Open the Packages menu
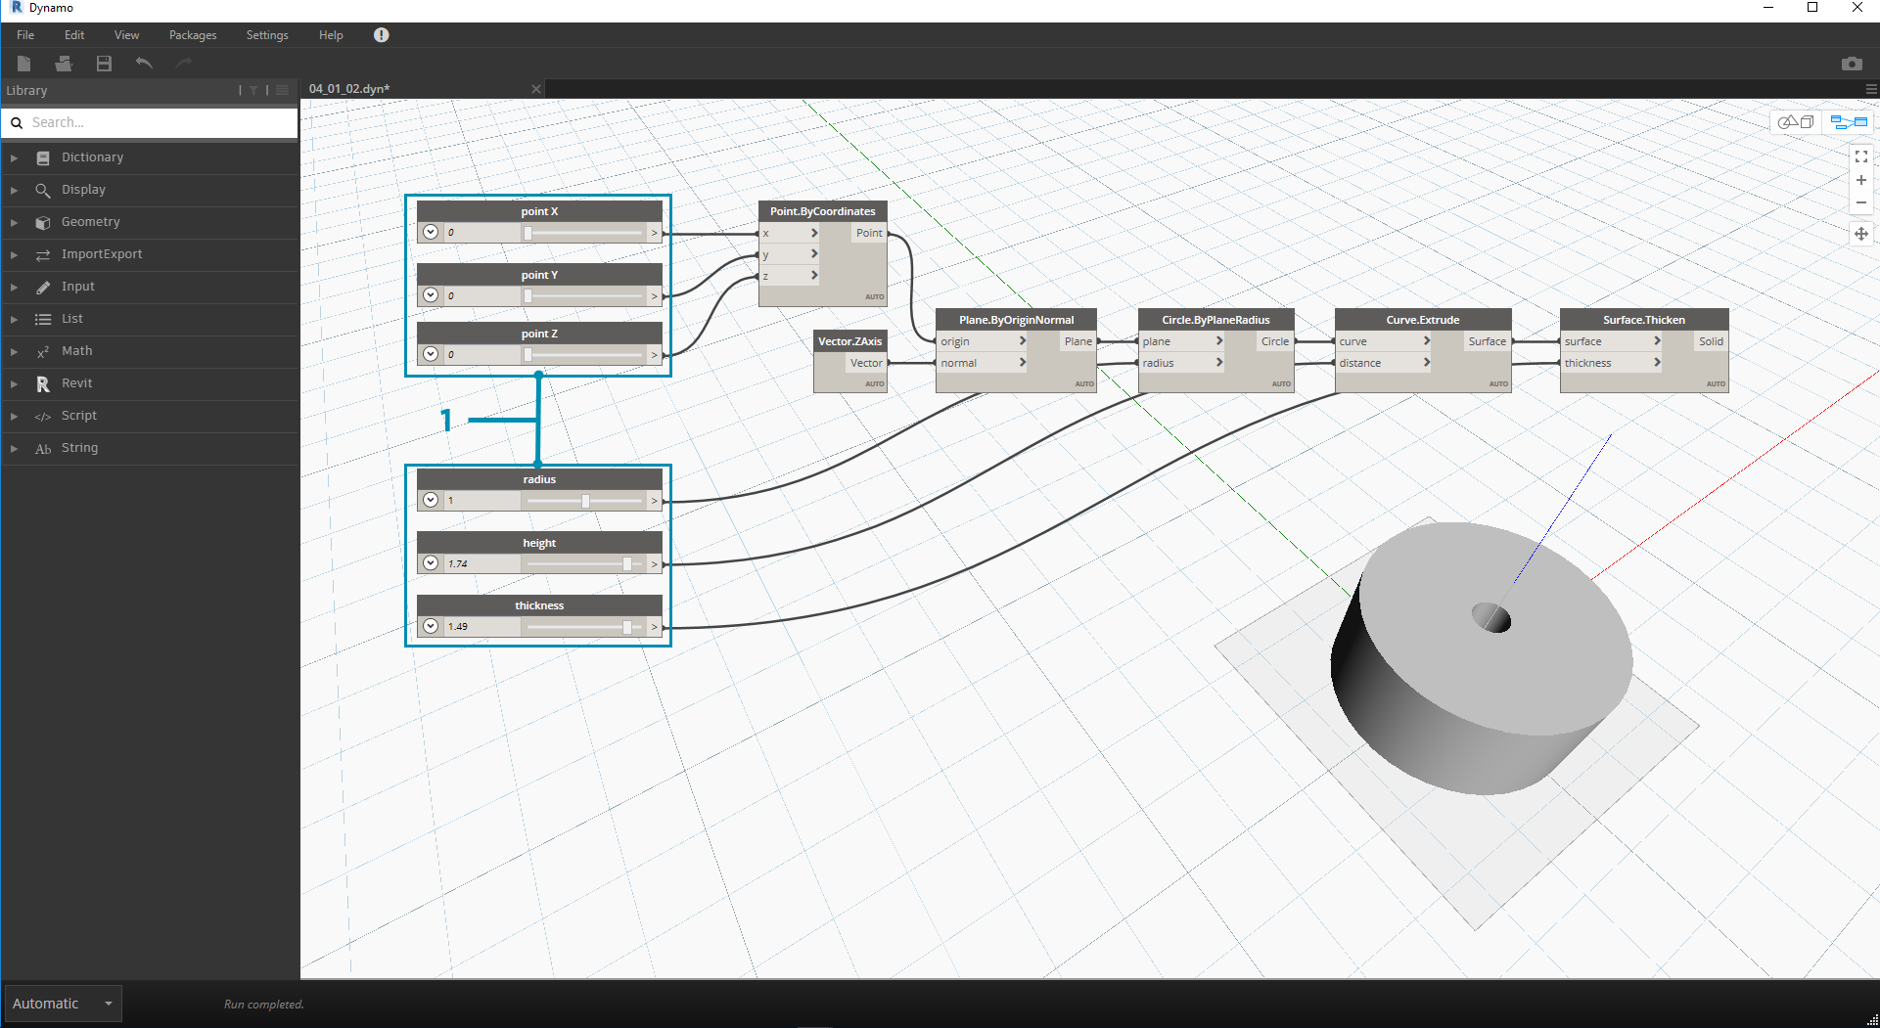Screen dimensions: 1880x1028 pos(193,35)
